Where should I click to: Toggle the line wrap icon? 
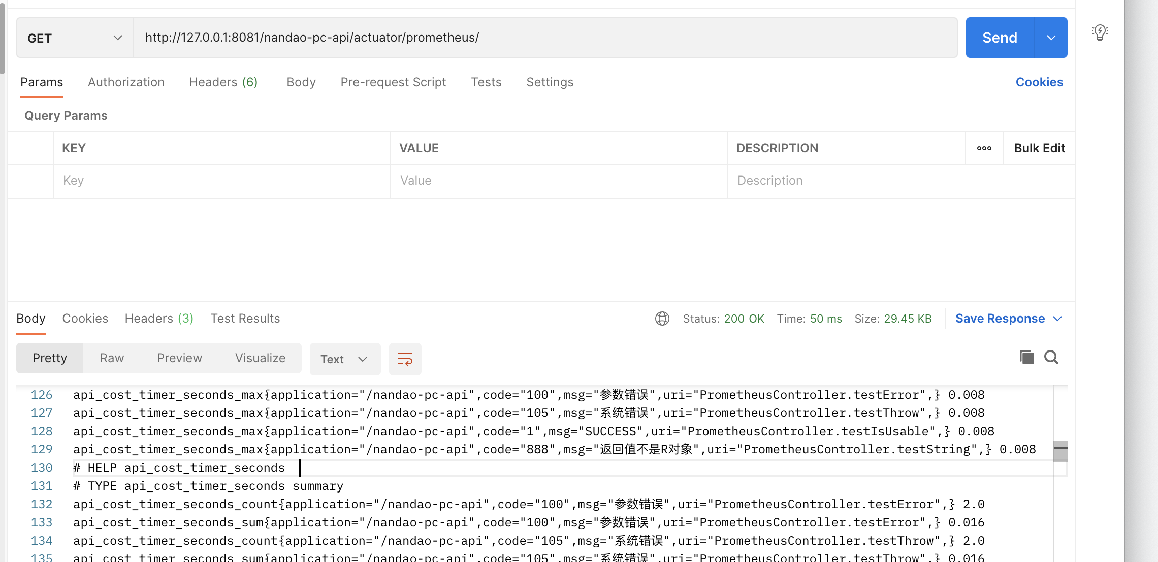click(405, 359)
